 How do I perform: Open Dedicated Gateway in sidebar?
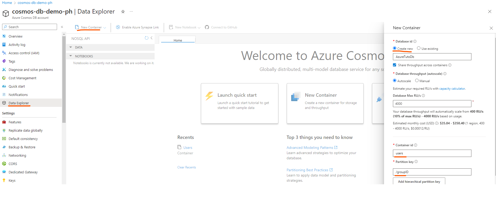coord(23,172)
